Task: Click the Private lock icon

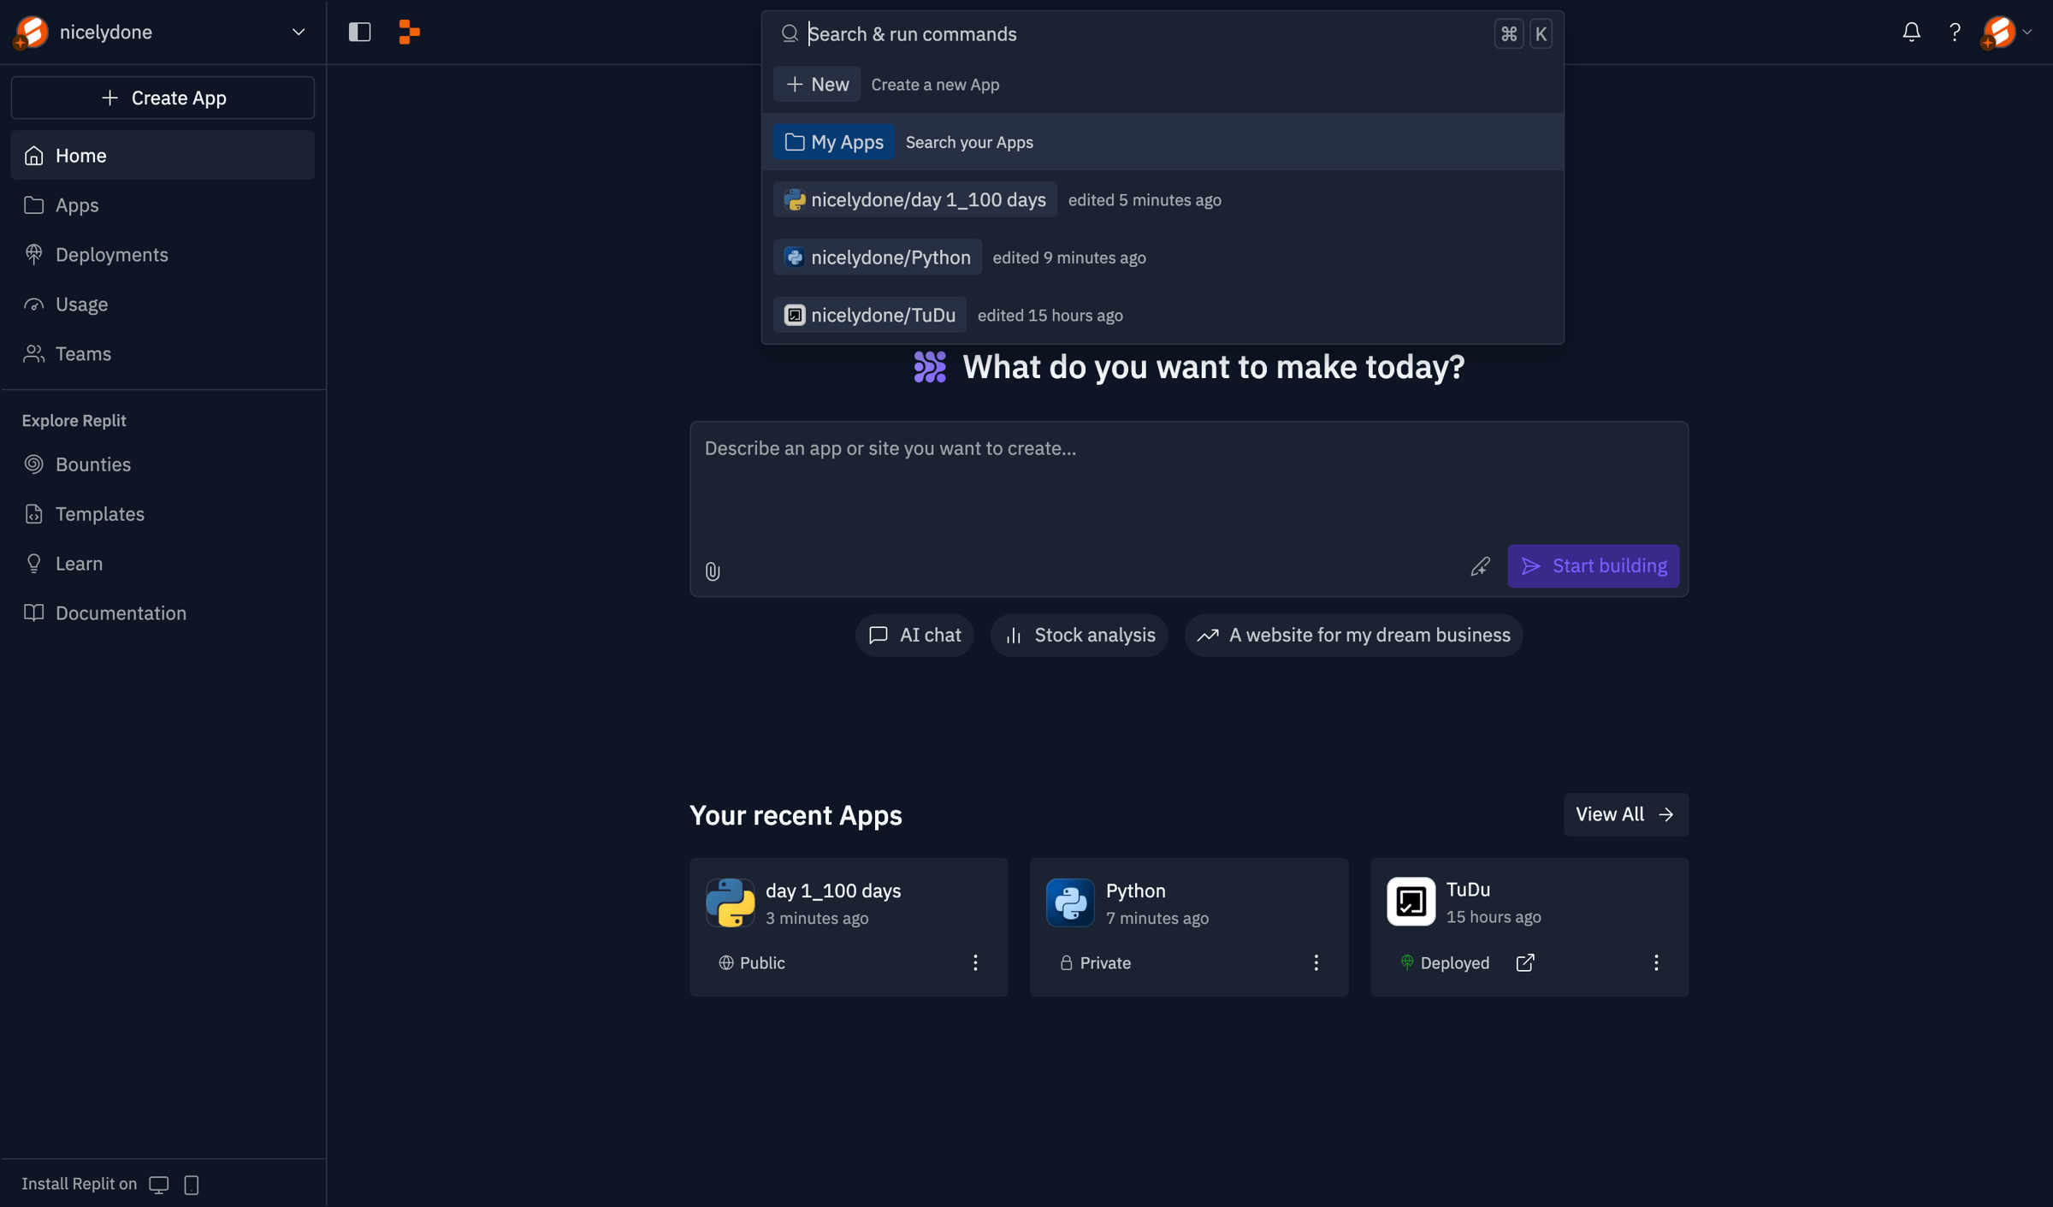Action: coord(1066,963)
